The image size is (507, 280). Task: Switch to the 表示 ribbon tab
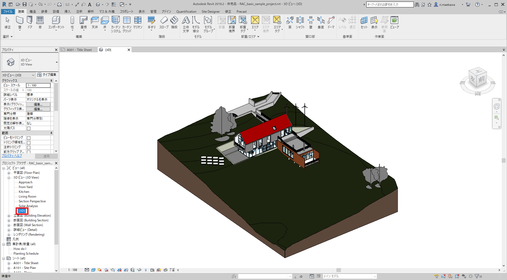142,11
